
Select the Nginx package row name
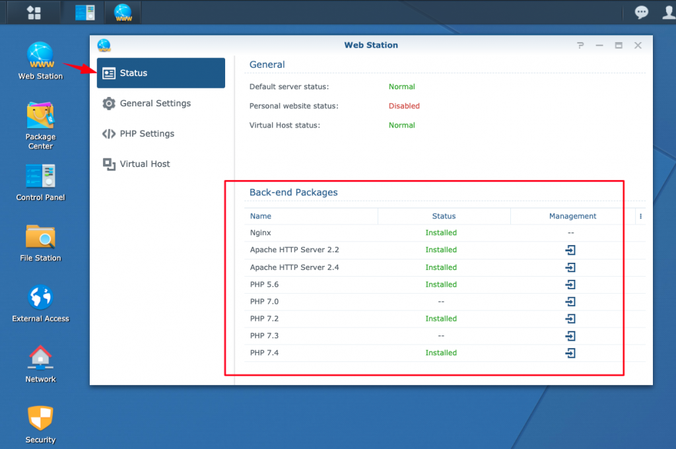click(x=260, y=233)
